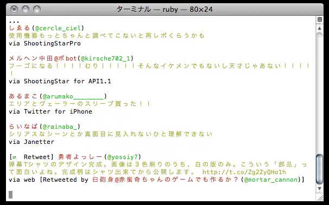Click the vertical scrollbar thumb
Image resolution: width=329 pixels, height=205 pixels.
point(319,169)
